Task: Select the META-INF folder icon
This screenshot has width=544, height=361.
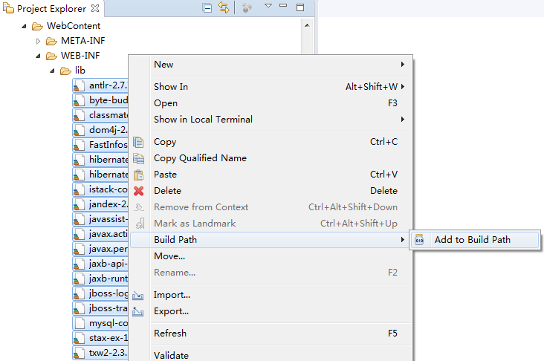Action: pos(51,42)
